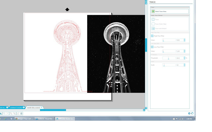Viewport: 212px width, 132px height.
Task: Switch to the needle bliss.studio3 tab
Action: coord(33,108)
